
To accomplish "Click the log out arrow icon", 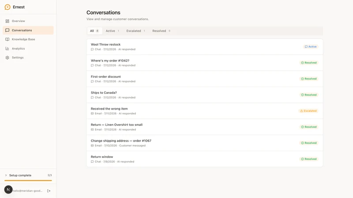I will [x=49, y=191].
